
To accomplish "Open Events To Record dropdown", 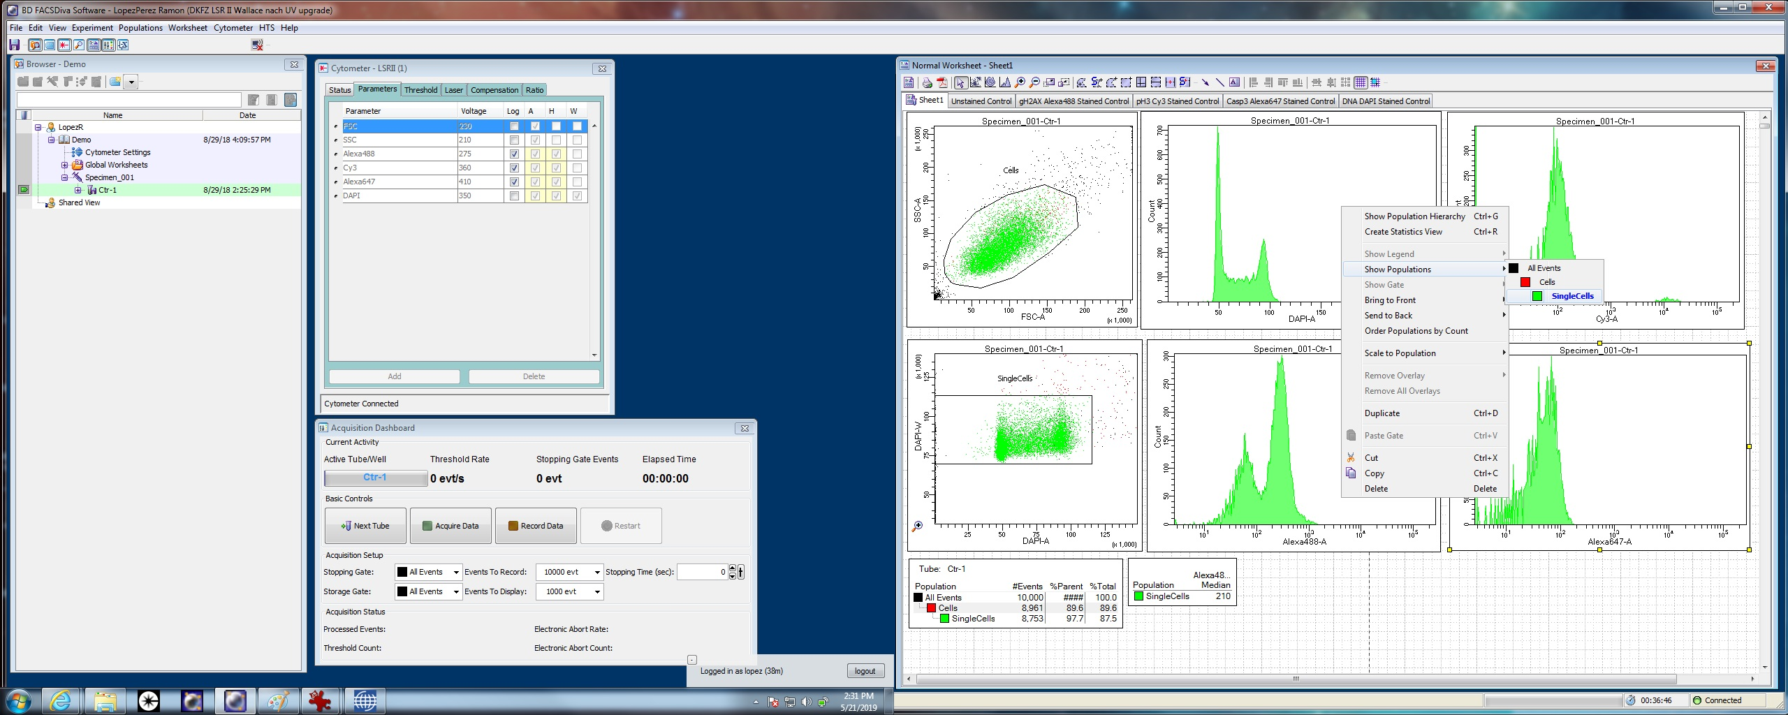I will coord(597,572).
